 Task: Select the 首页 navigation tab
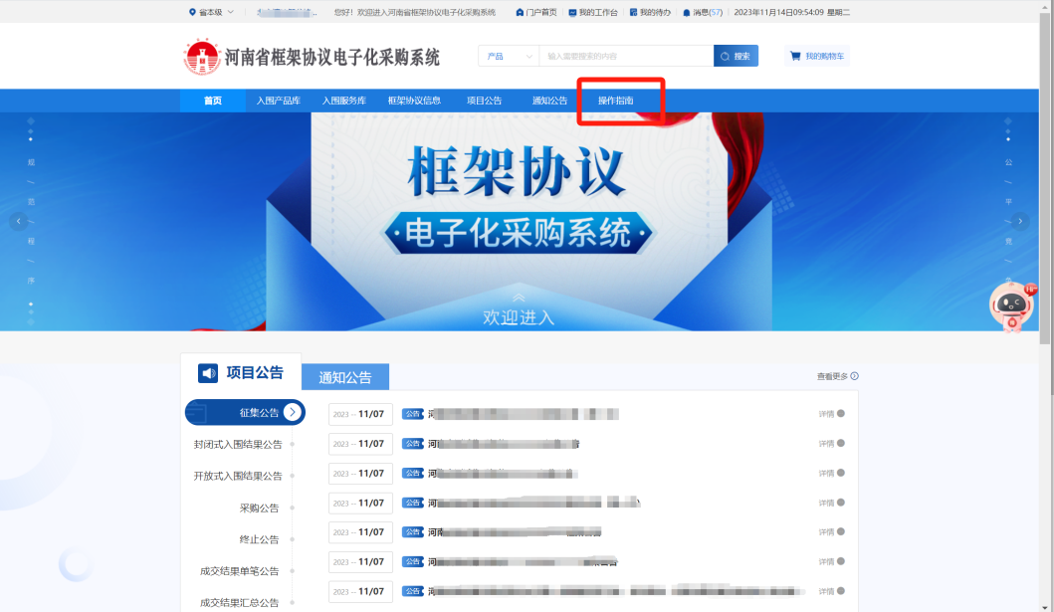coord(212,101)
